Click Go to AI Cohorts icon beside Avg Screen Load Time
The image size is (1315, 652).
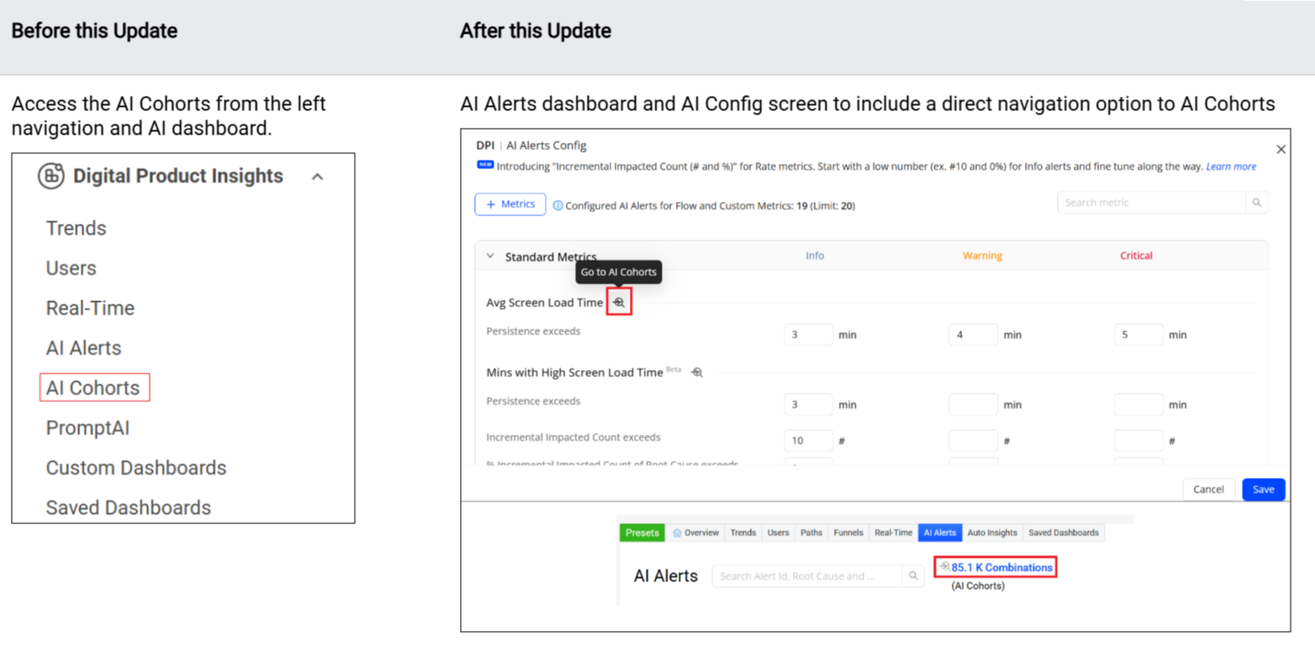pyautogui.click(x=619, y=302)
